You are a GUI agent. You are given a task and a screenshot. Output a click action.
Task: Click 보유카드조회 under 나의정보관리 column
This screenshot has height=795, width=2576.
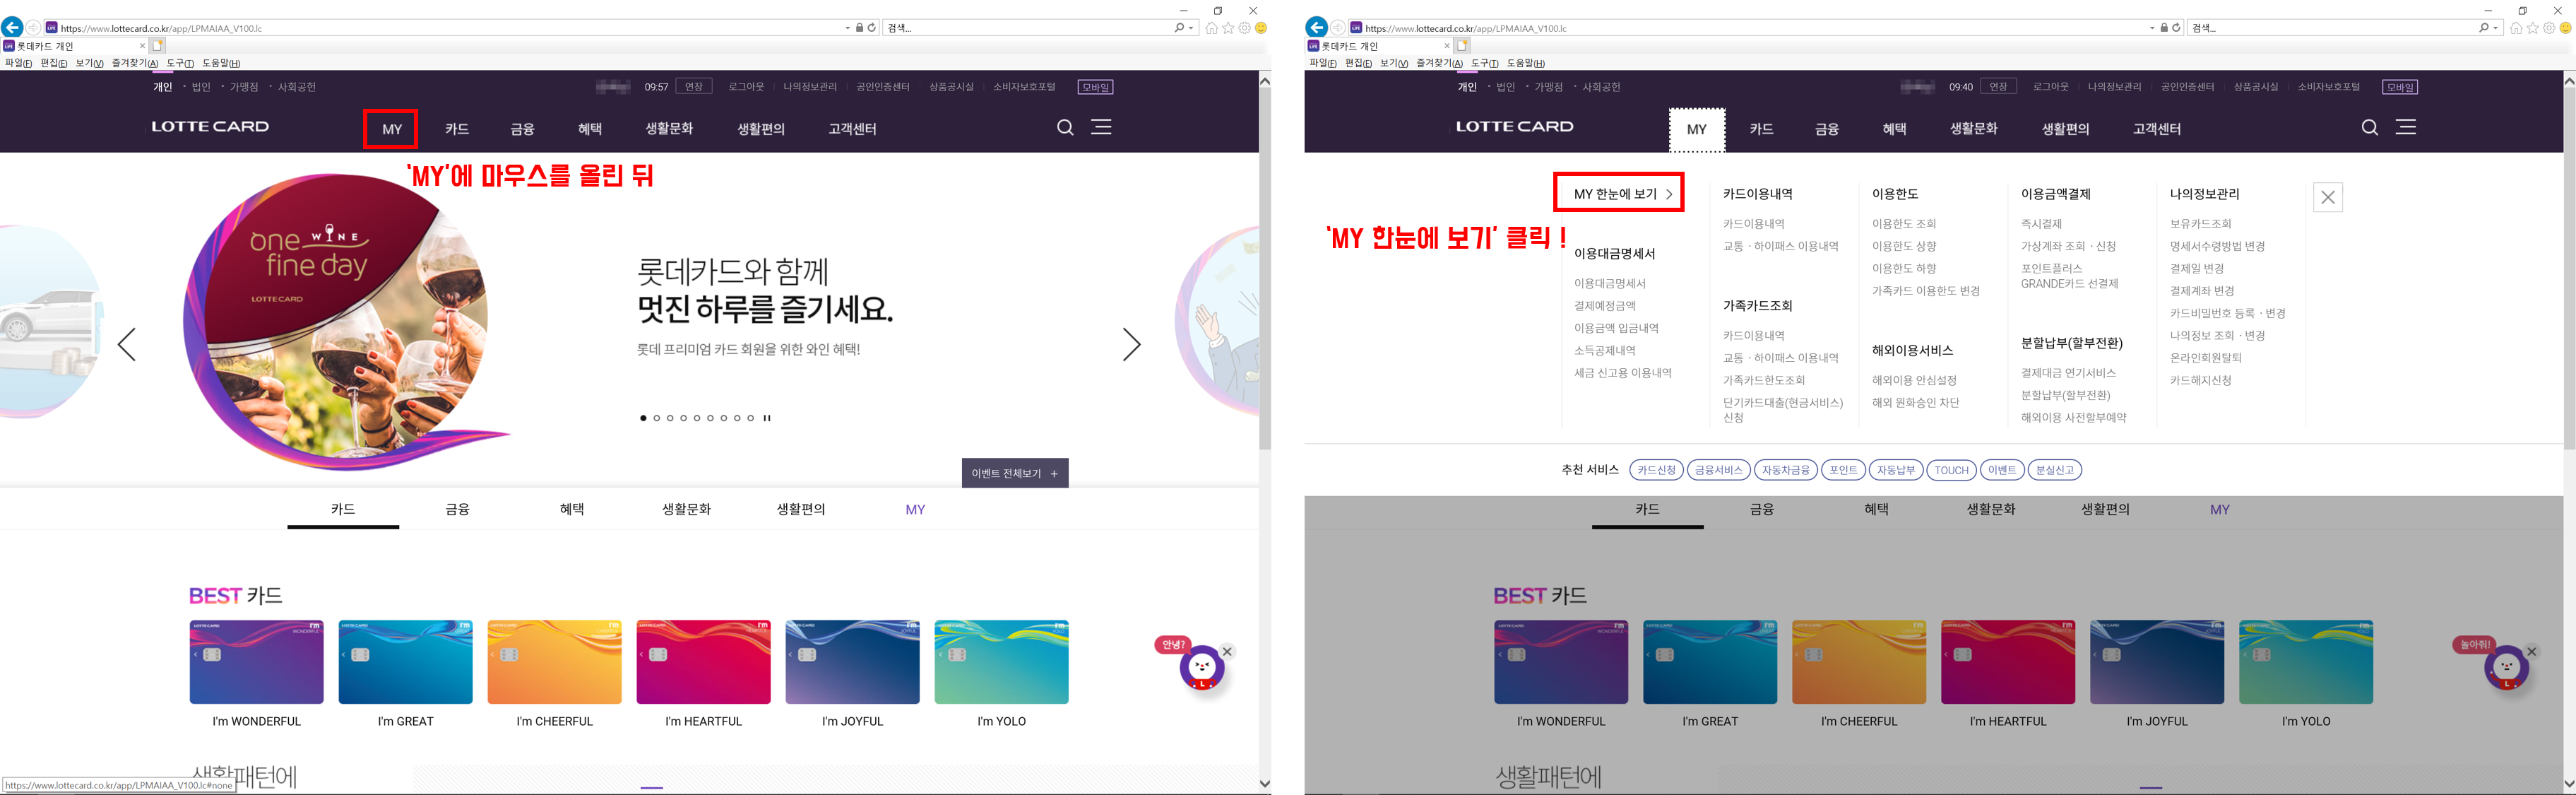click(2200, 224)
